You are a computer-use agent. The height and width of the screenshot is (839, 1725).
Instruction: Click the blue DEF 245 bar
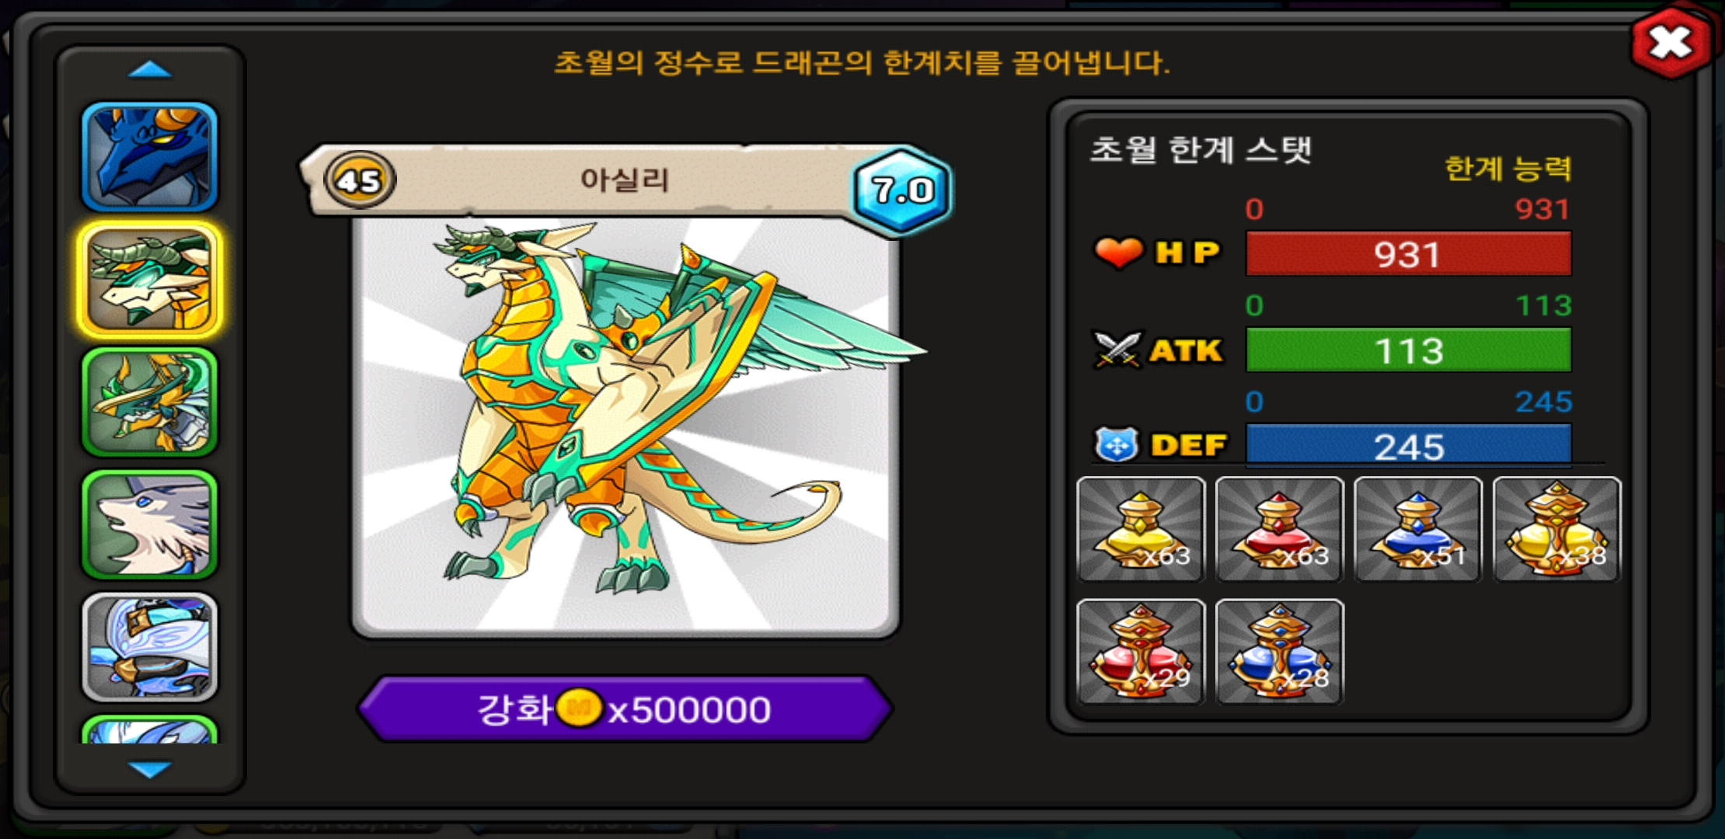1409,445
